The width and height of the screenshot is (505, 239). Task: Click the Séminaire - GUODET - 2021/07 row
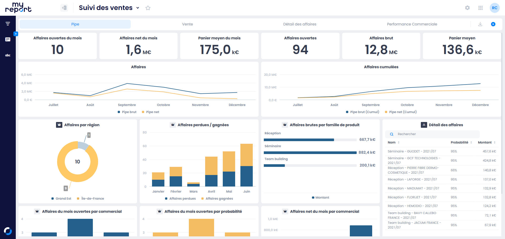(412, 151)
